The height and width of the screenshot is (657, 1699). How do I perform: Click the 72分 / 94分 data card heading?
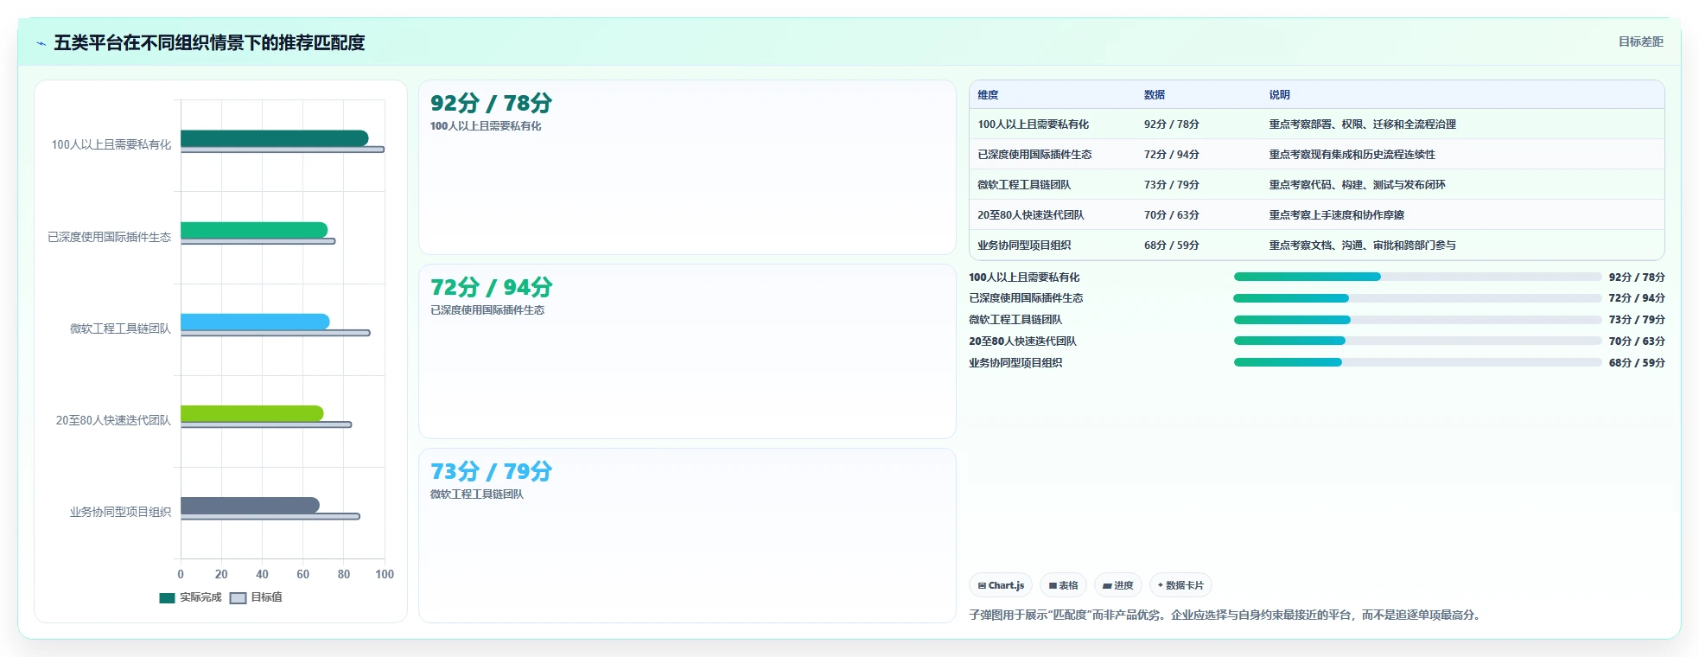491,287
